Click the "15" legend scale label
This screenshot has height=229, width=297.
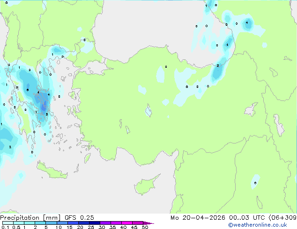pos(69,227)
